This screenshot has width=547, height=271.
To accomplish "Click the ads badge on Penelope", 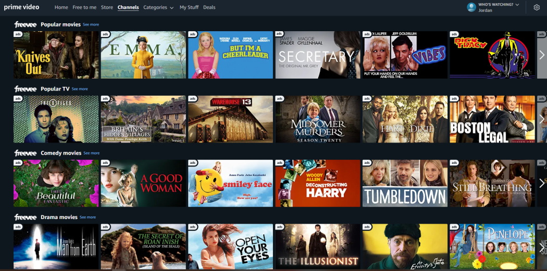I will point(454,227).
